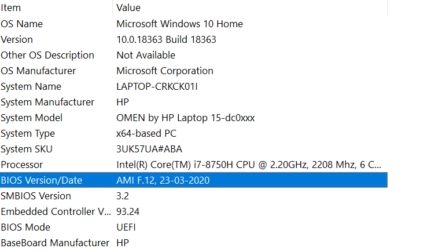Select the Other OS Description row
The width and height of the screenshot is (427, 252).
(x=194, y=55)
